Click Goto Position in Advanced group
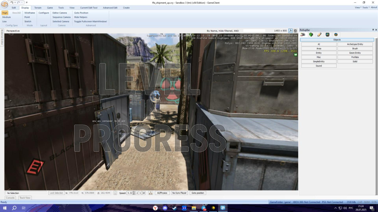 [x=81, y=13]
